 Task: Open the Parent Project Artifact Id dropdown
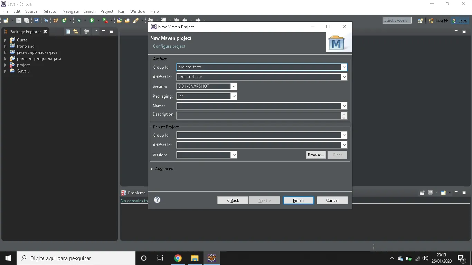tap(344, 145)
